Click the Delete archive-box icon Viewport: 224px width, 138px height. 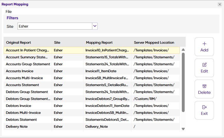coord(204,86)
